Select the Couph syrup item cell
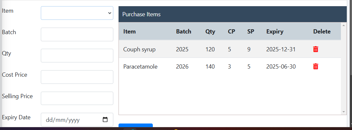The height and width of the screenshot is (130, 352). pyautogui.click(x=139, y=49)
